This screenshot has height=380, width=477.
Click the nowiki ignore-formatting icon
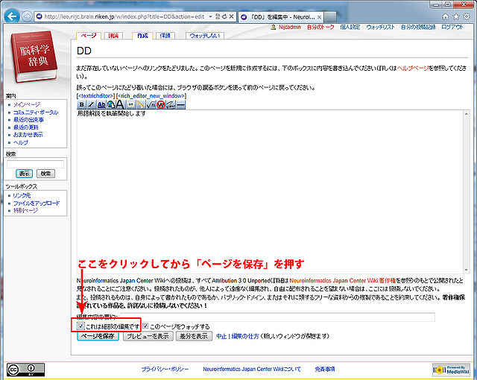pyautogui.click(x=160, y=104)
